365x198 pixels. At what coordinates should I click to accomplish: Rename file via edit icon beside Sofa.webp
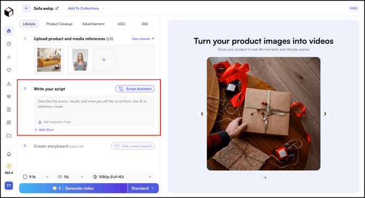click(57, 8)
